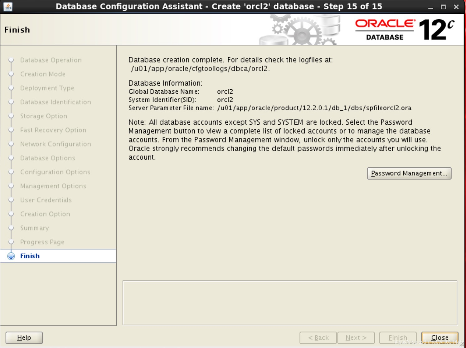
Task: Click the Global Database Name value orcl2
Action: pos(225,92)
